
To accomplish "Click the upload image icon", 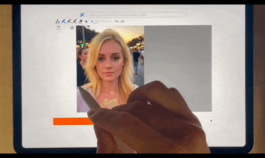I will pyautogui.click(x=58, y=22).
